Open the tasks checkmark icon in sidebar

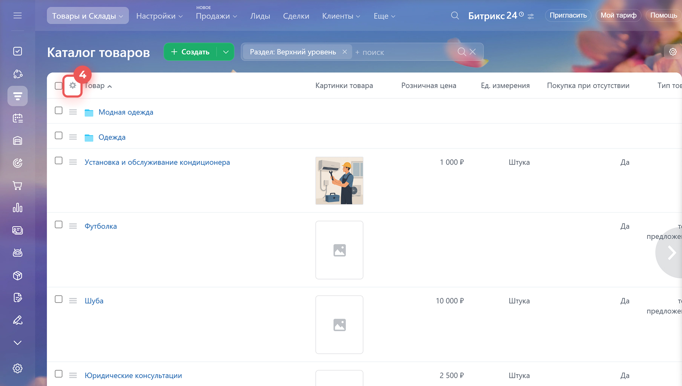(x=17, y=51)
